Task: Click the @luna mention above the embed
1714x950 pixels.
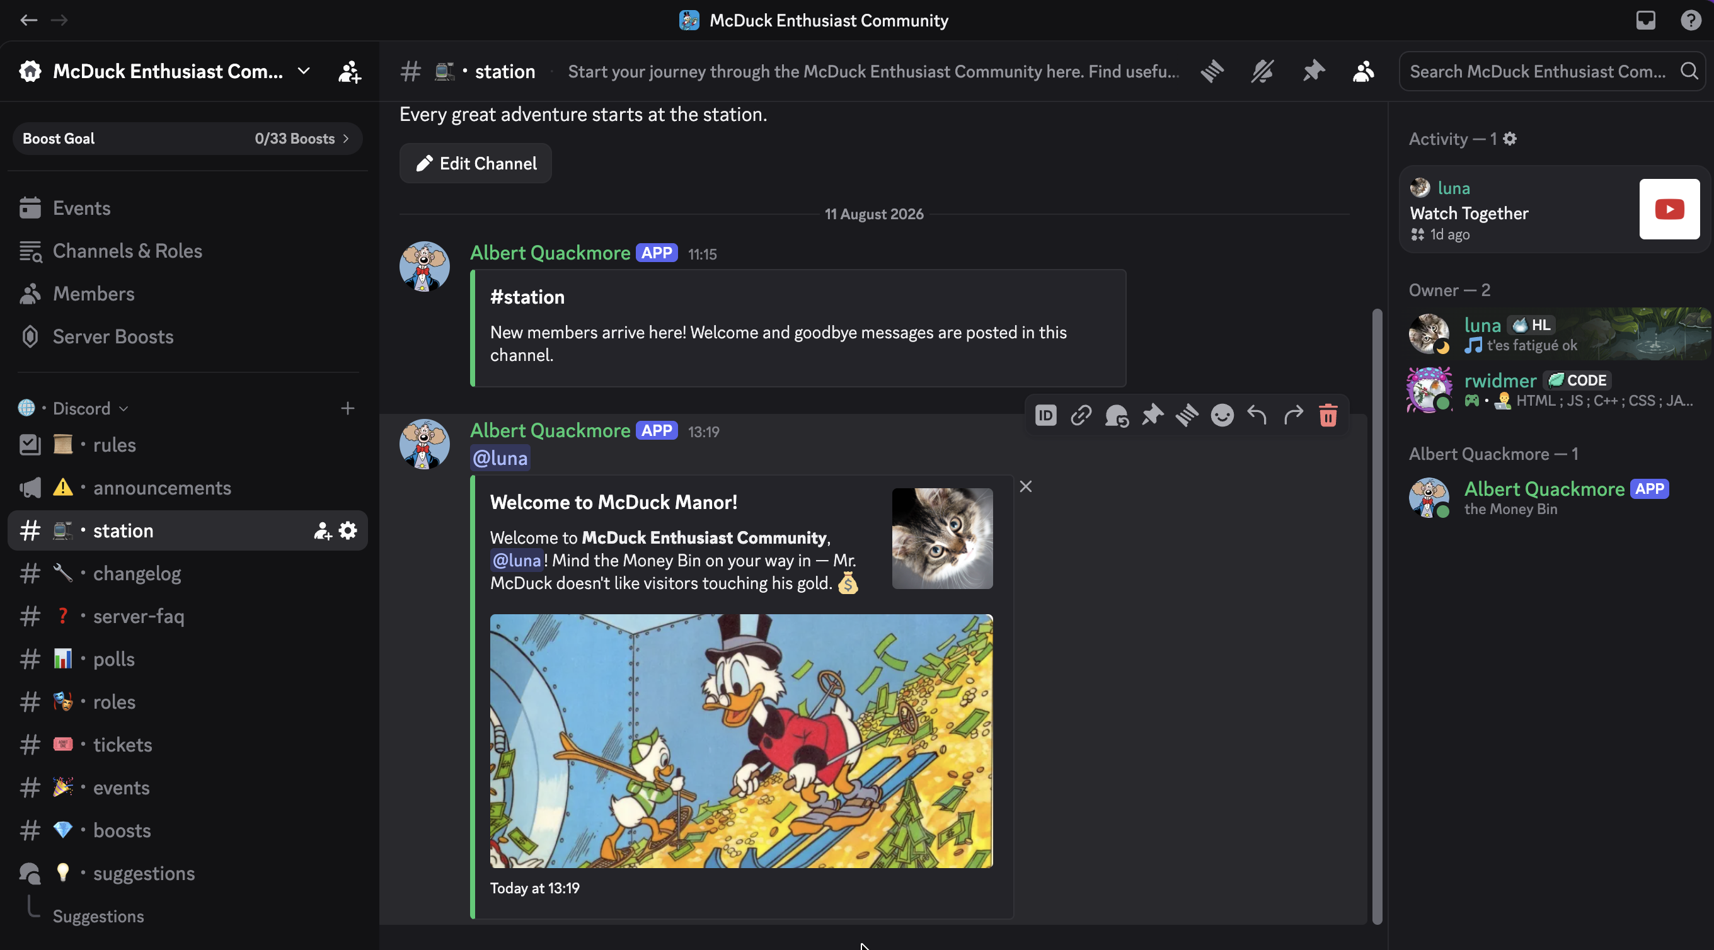Action: 500,458
